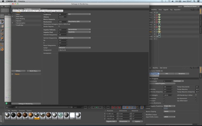
Task: Select the model mode cube icon
Action: (x=2, y=21)
